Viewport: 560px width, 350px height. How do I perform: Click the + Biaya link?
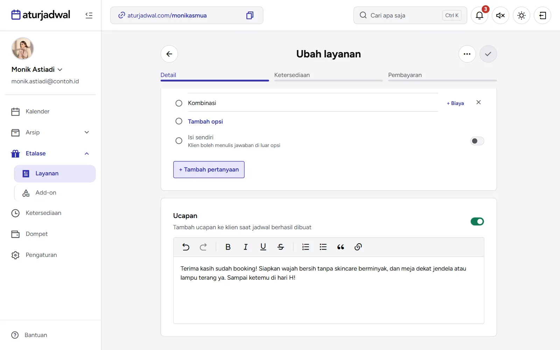coord(455,103)
